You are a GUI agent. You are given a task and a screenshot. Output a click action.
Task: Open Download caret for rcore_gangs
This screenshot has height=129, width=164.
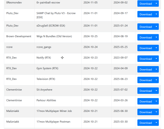click(x=156, y=48)
